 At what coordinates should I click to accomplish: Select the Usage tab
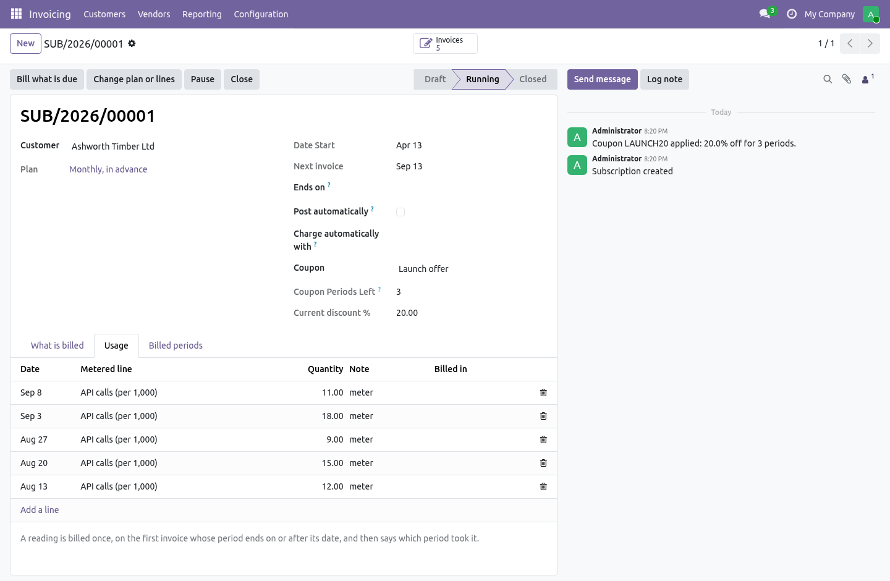pos(116,346)
